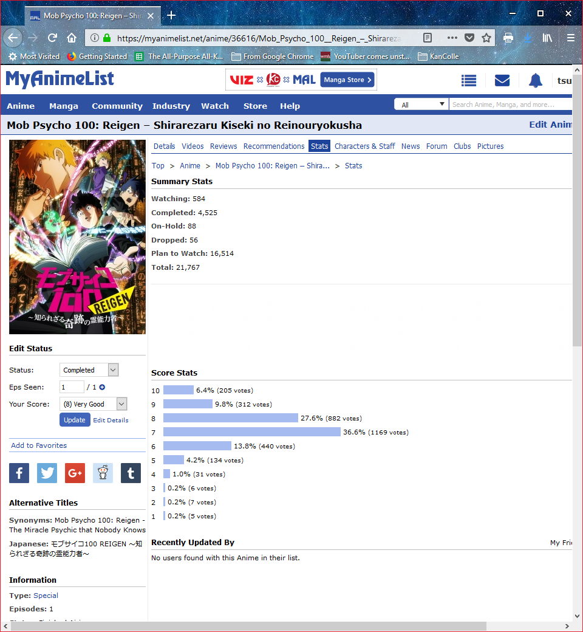This screenshot has height=632, width=583.
Task: Open the search category dropdown showing All
Action: [421, 105]
